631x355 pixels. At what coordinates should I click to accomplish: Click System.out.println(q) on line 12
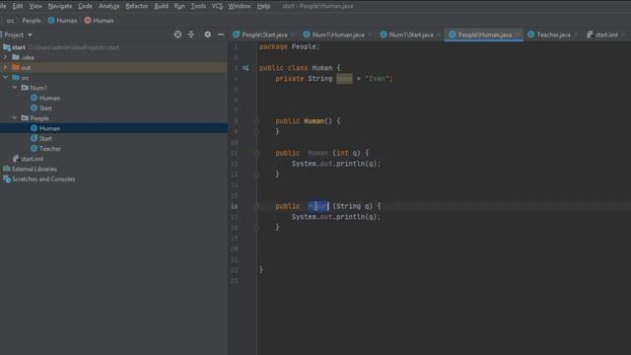[335, 164]
